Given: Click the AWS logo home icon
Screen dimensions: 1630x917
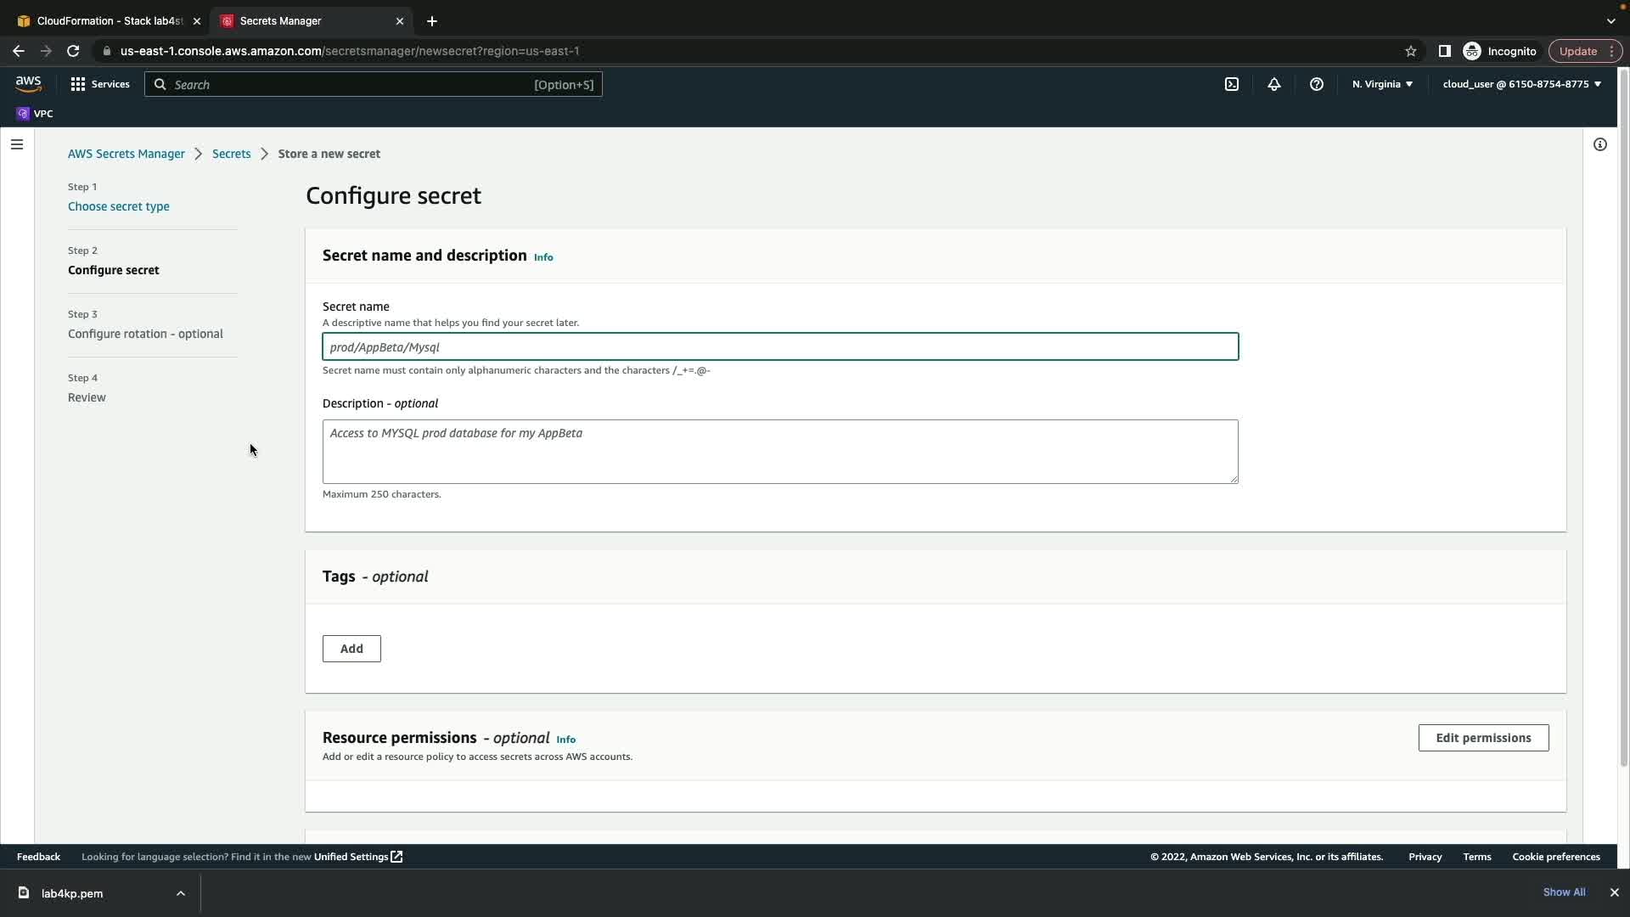Looking at the screenshot, I should tap(28, 84).
